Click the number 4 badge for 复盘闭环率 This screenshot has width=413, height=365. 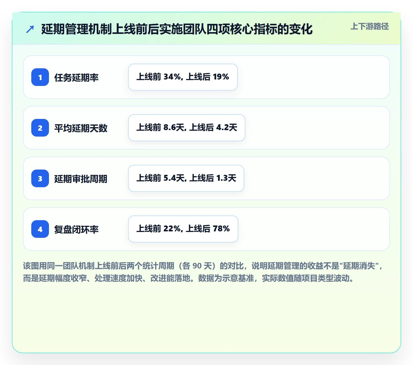coord(40,229)
